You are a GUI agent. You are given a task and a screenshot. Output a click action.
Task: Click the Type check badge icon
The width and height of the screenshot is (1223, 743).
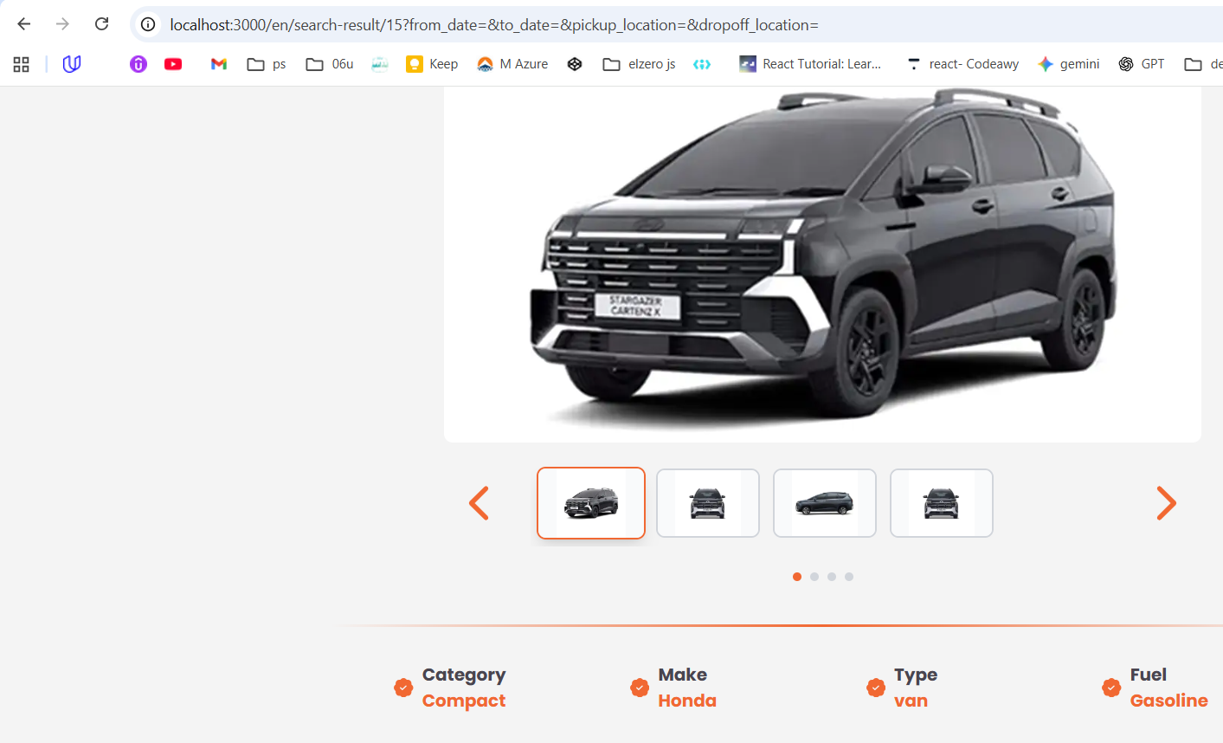[x=876, y=688]
